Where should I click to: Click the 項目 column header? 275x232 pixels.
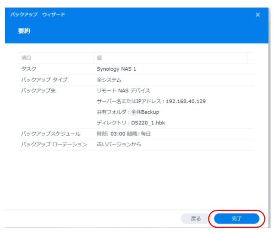[x=27, y=58]
